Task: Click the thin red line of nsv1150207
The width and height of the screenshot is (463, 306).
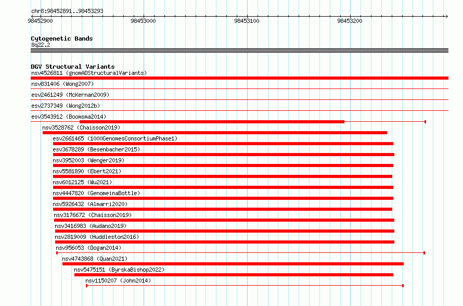Action: pyautogui.click(x=245, y=286)
